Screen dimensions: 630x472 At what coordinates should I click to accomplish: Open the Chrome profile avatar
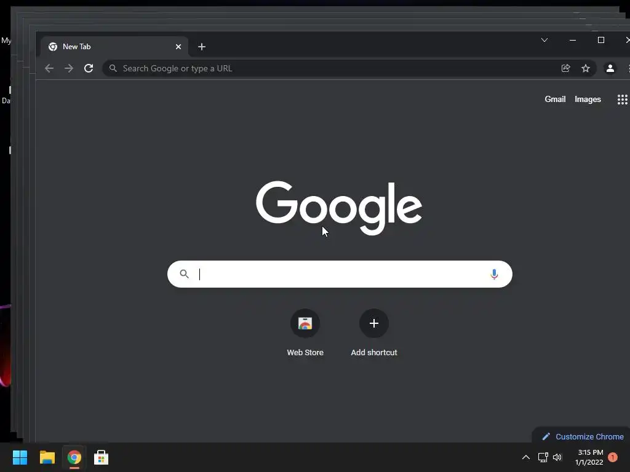click(x=610, y=68)
